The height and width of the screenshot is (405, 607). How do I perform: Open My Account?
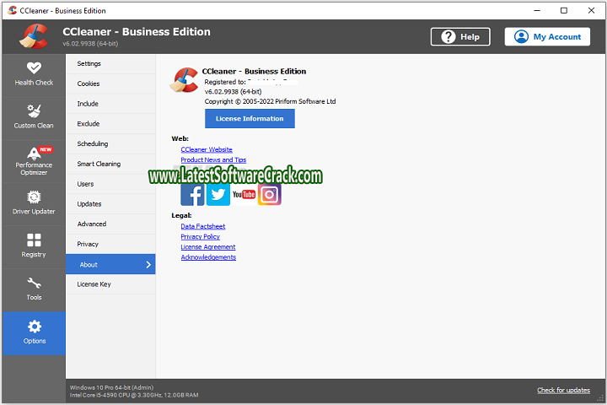click(x=547, y=37)
